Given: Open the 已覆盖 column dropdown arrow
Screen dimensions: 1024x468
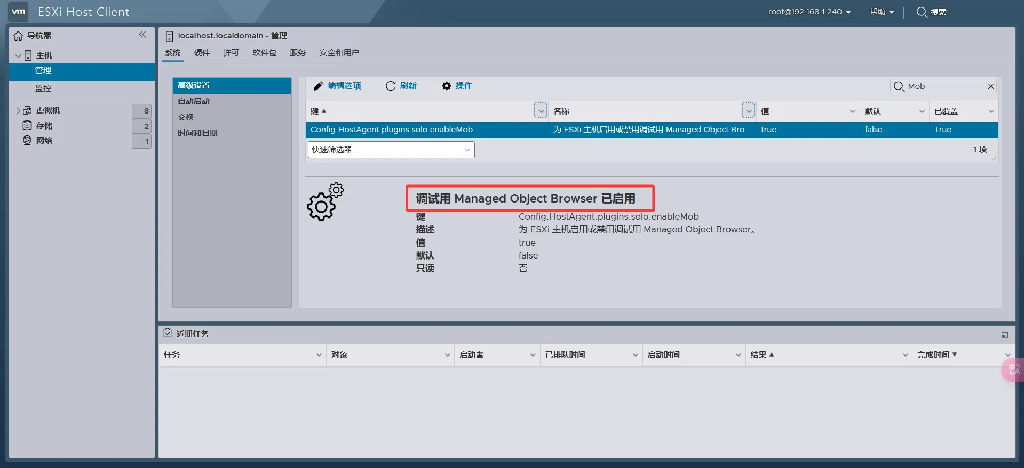Looking at the screenshot, I should [991, 111].
